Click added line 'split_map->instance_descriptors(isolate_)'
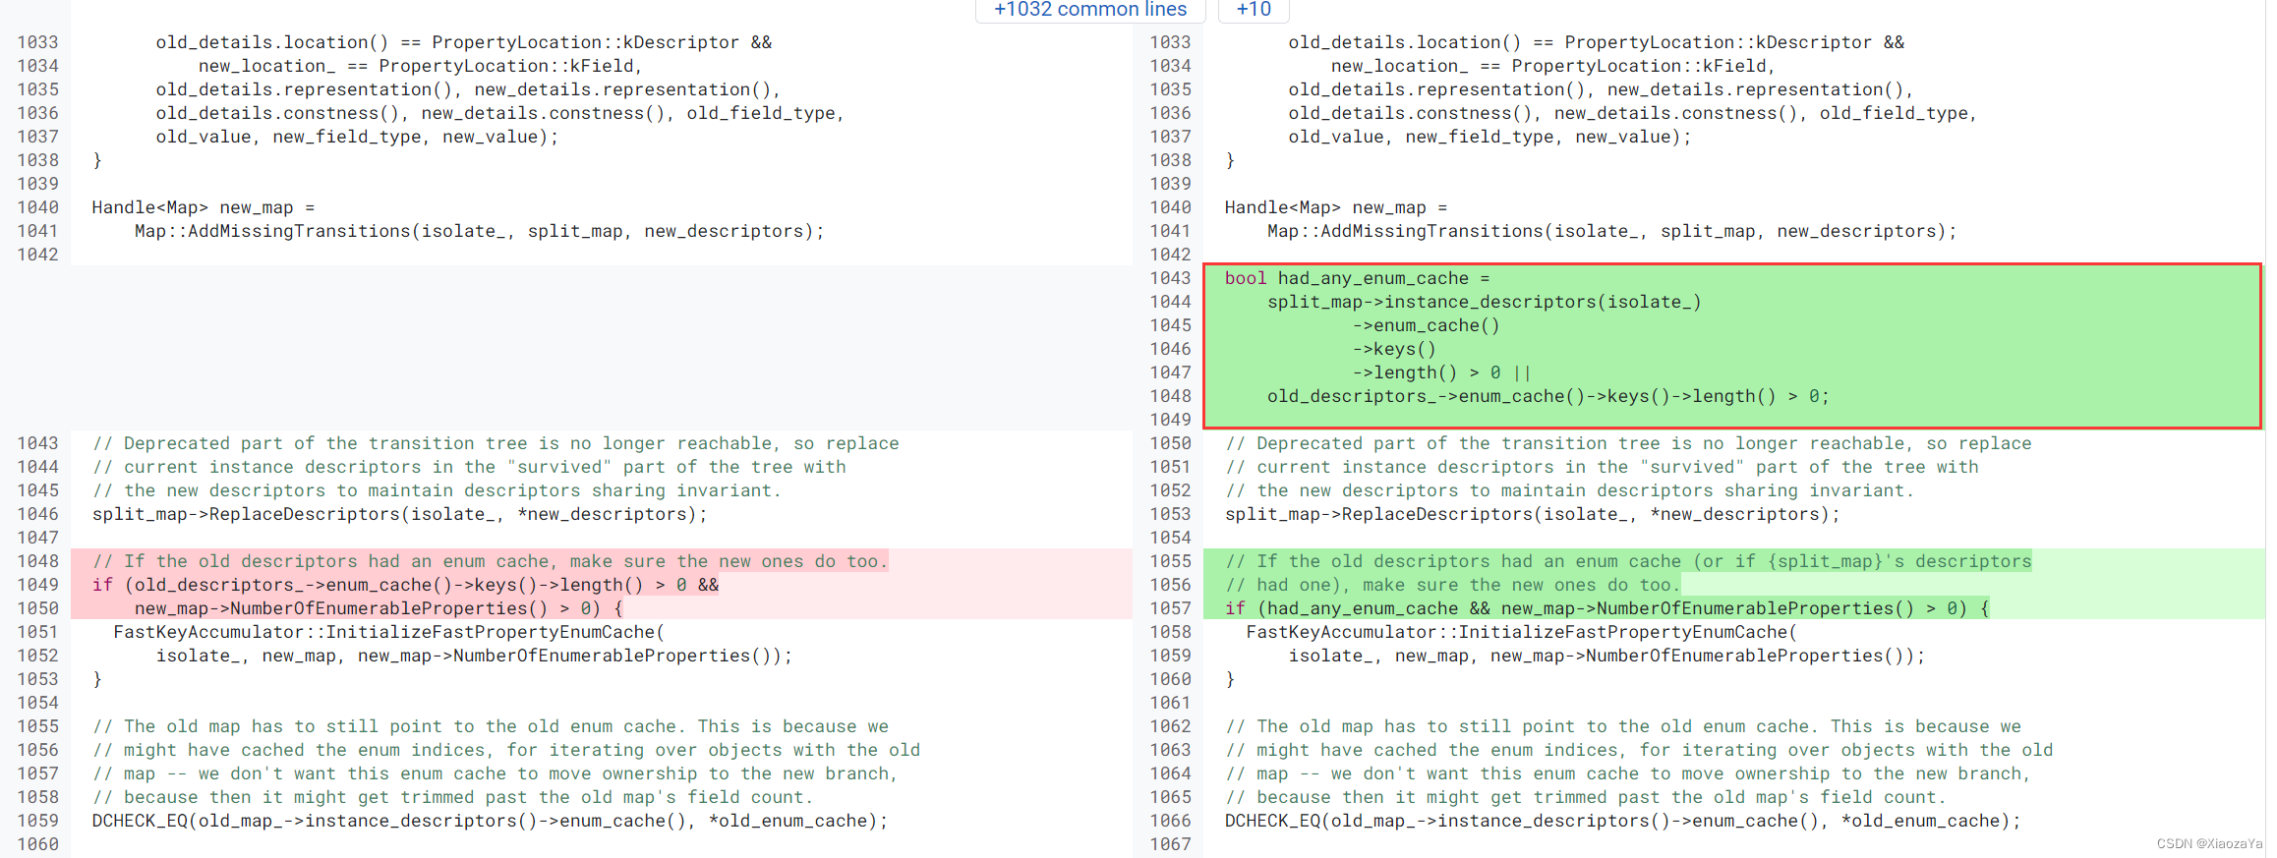The image size is (2277, 858). point(1484,302)
